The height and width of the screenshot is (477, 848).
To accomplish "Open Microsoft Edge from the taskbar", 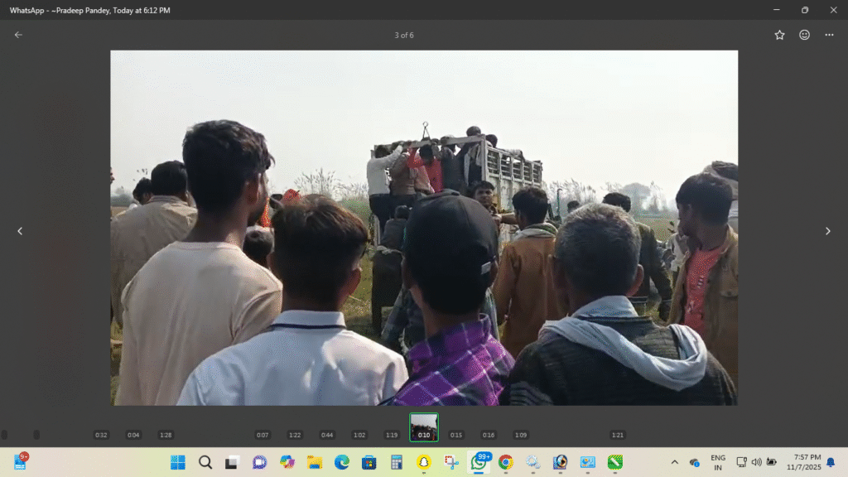I will coord(342,462).
